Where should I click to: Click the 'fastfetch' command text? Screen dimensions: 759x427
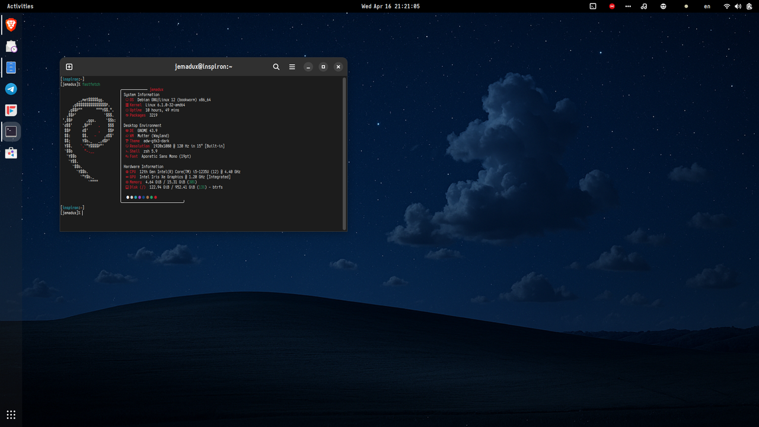click(91, 84)
